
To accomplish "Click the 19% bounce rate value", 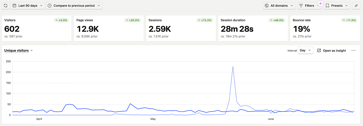I will 302,29.
